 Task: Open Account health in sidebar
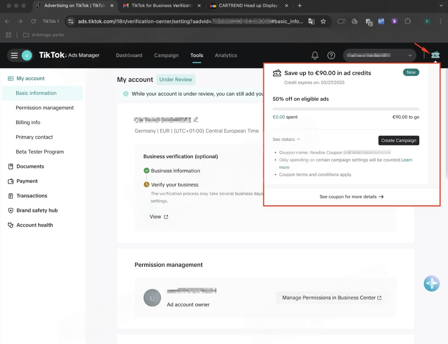click(35, 225)
